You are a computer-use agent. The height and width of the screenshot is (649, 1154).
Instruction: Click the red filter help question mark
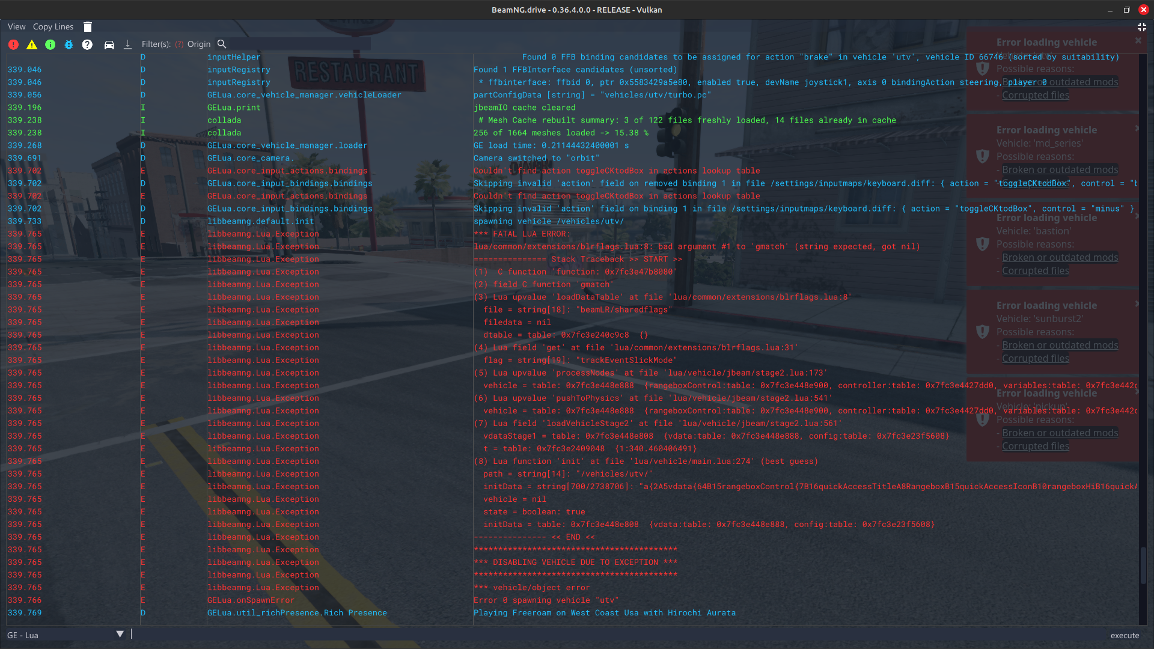[179, 44]
